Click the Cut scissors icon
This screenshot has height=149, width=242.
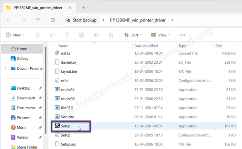[x=37, y=35]
